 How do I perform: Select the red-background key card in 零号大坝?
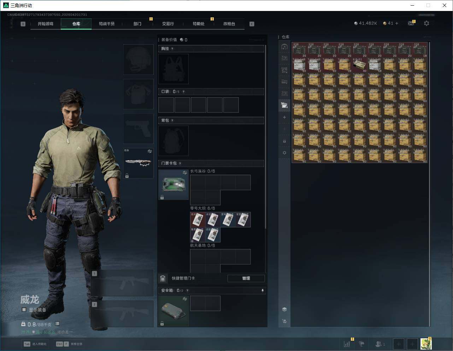point(198,220)
